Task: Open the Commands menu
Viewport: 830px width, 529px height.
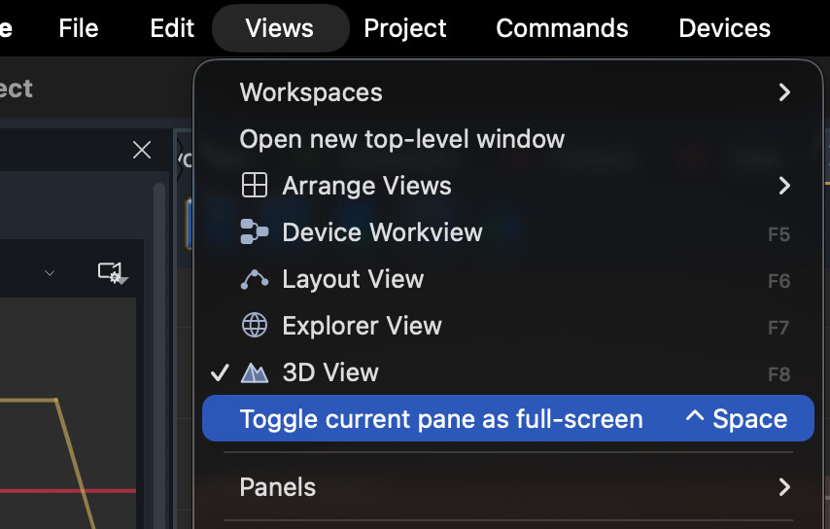Action: point(562,28)
